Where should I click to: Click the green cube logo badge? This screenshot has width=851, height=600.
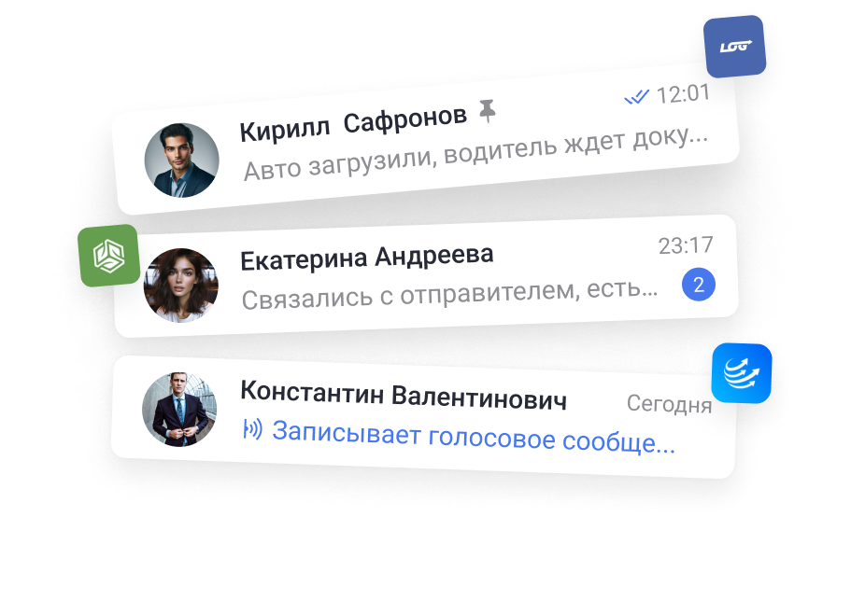pyautogui.click(x=109, y=256)
